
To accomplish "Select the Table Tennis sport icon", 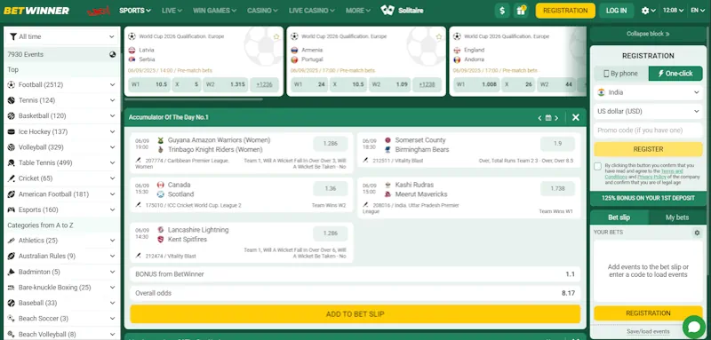I will click(11, 163).
